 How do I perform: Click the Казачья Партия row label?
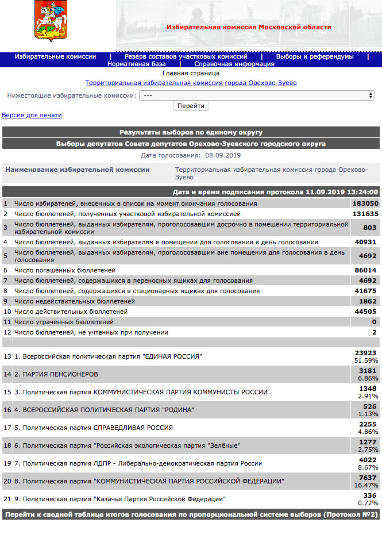coord(120,500)
